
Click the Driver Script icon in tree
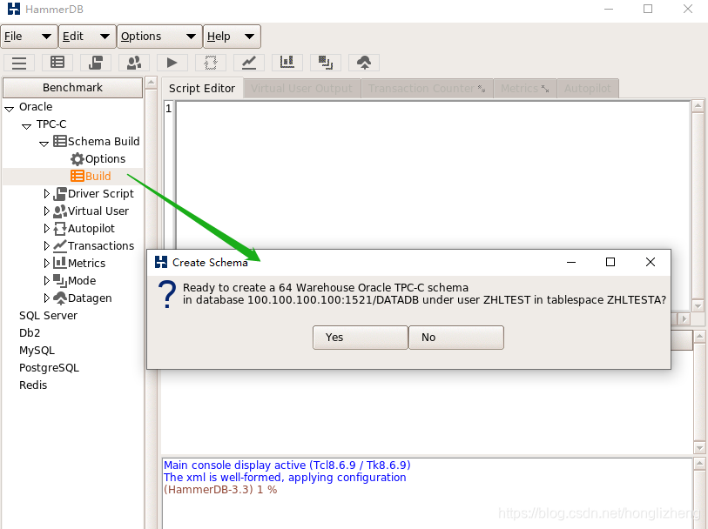click(60, 193)
